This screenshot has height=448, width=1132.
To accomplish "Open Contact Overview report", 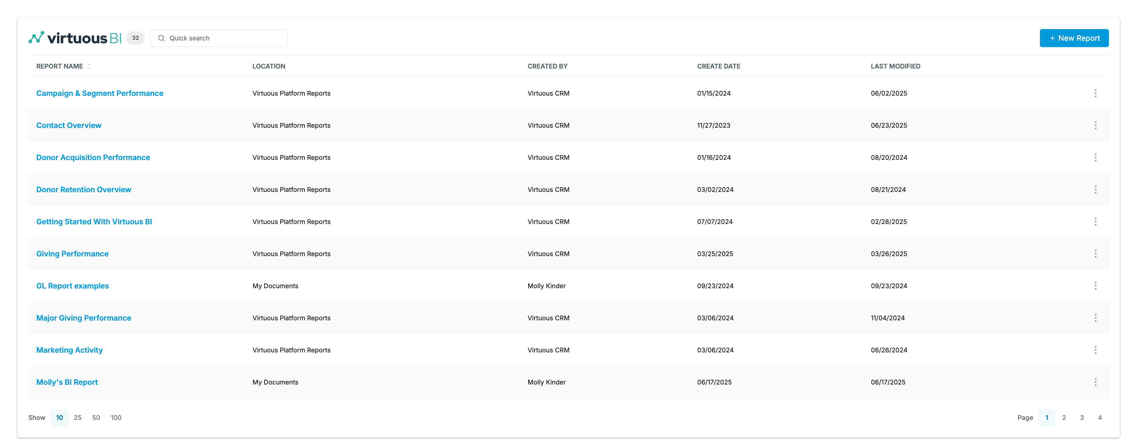I will [69, 125].
